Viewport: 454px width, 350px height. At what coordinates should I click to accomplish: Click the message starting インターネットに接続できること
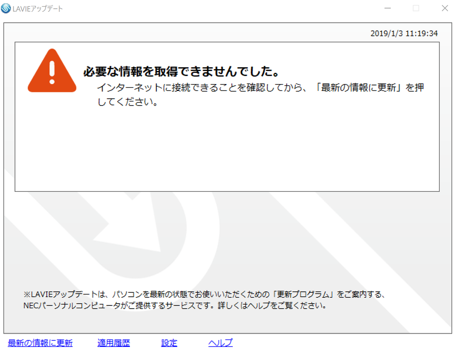[x=260, y=95]
